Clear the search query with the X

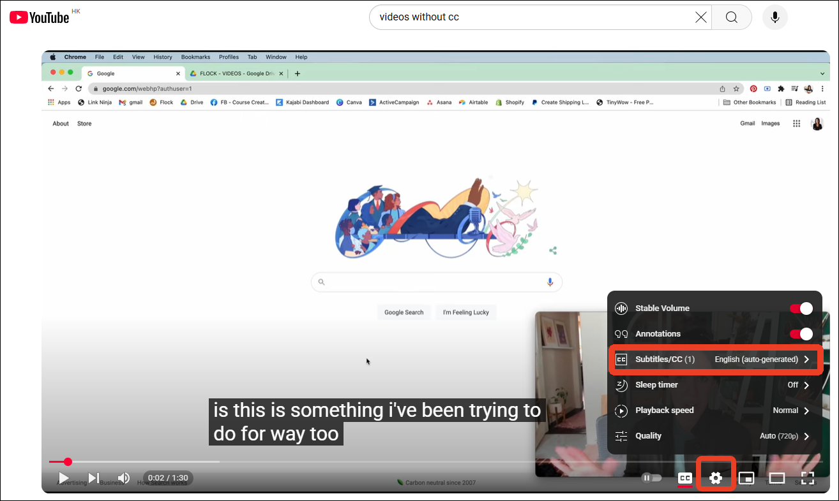700,17
